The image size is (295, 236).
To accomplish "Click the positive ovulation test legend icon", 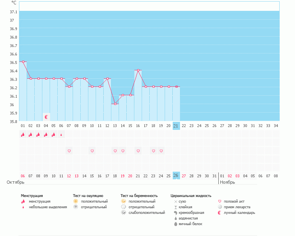I will click(75, 201).
